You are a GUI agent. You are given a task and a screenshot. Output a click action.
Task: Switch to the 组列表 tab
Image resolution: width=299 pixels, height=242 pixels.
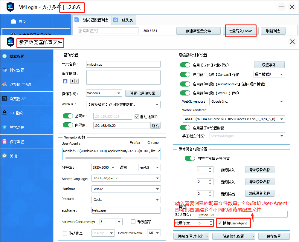[x=124, y=20]
